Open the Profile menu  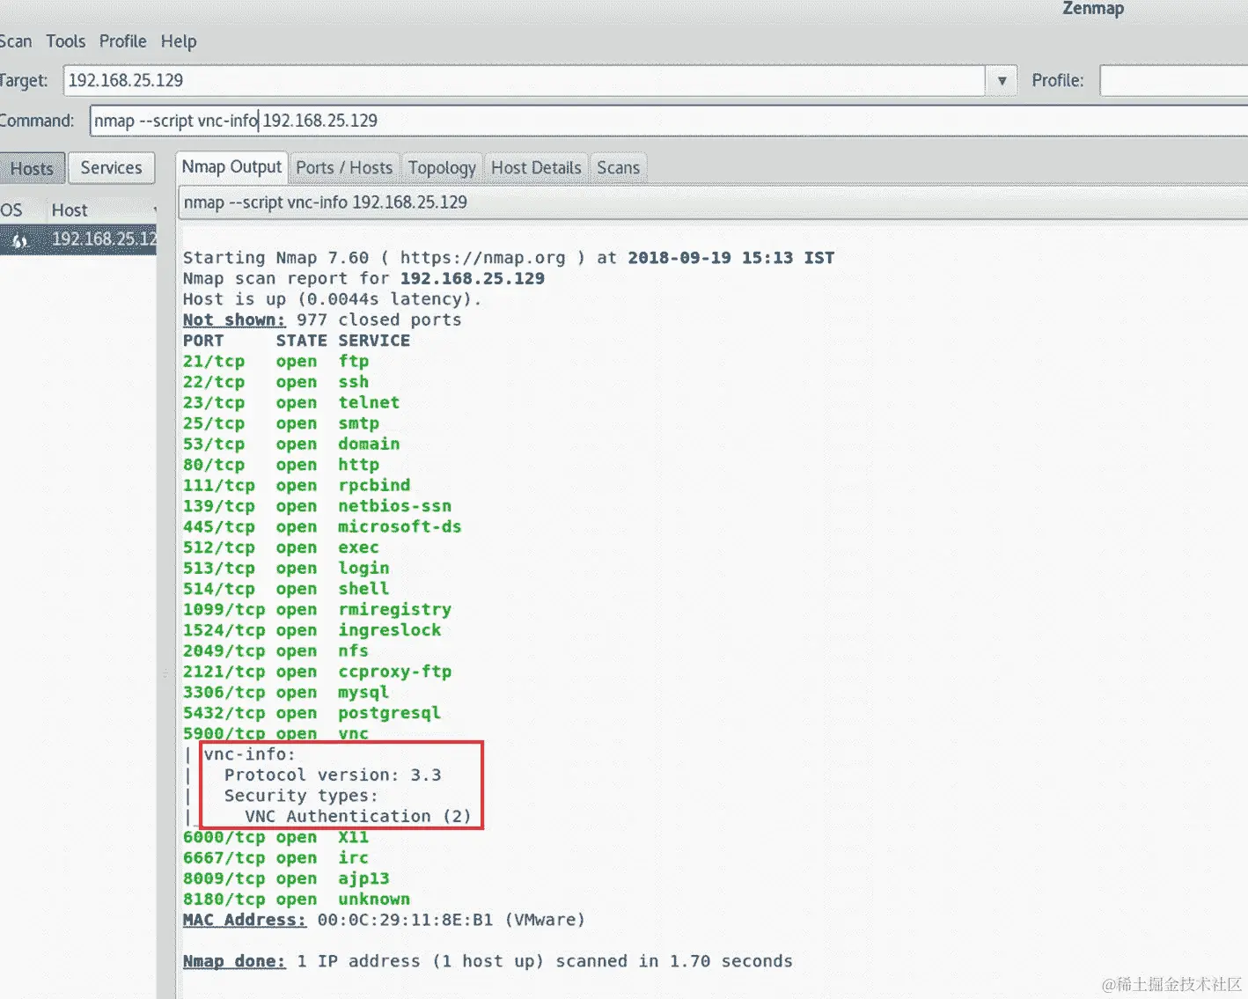122,41
